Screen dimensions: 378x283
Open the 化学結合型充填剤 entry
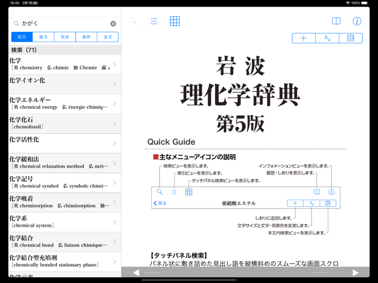tap(65, 262)
